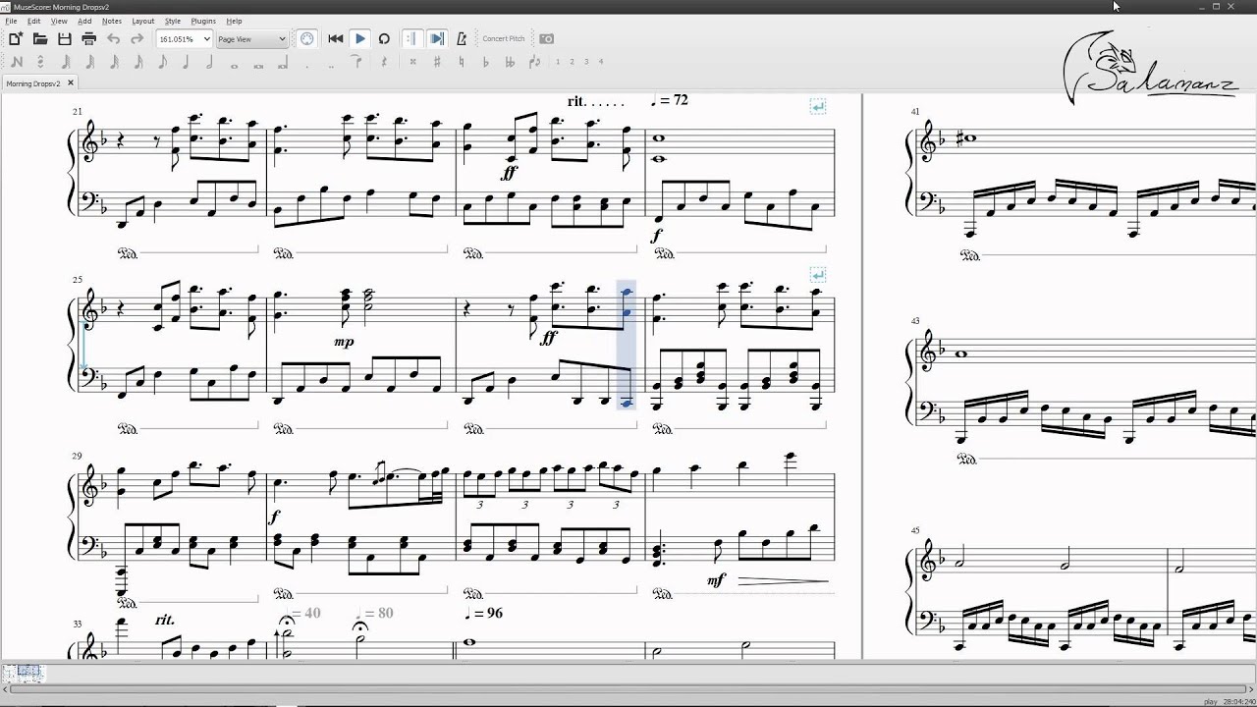Toggle the metronome
The image size is (1257, 707).
462,39
